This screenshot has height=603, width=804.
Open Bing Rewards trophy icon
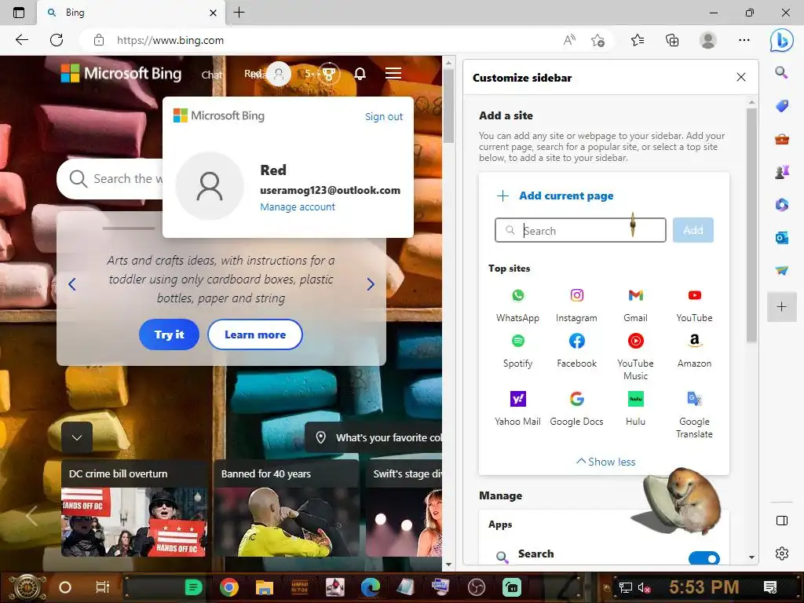(x=328, y=74)
